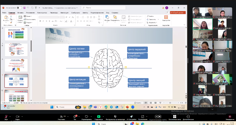The image size is (236, 125).
Task: Click the Arrange (Упорядочить) icon in ribbon
Action: coord(115,18)
